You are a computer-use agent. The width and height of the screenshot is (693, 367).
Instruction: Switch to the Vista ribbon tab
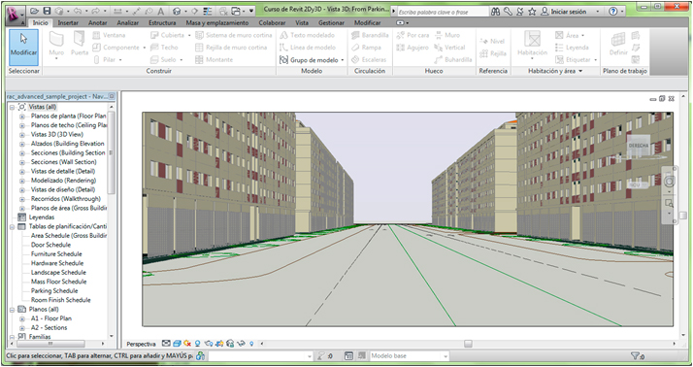(x=302, y=22)
